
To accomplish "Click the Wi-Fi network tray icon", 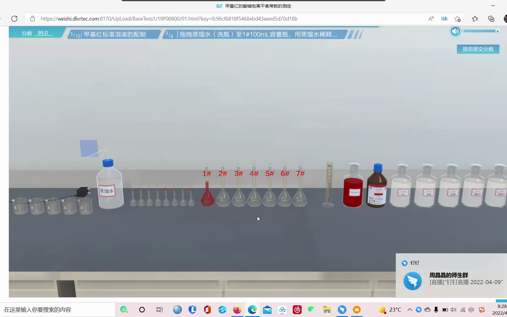I will click(x=463, y=310).
